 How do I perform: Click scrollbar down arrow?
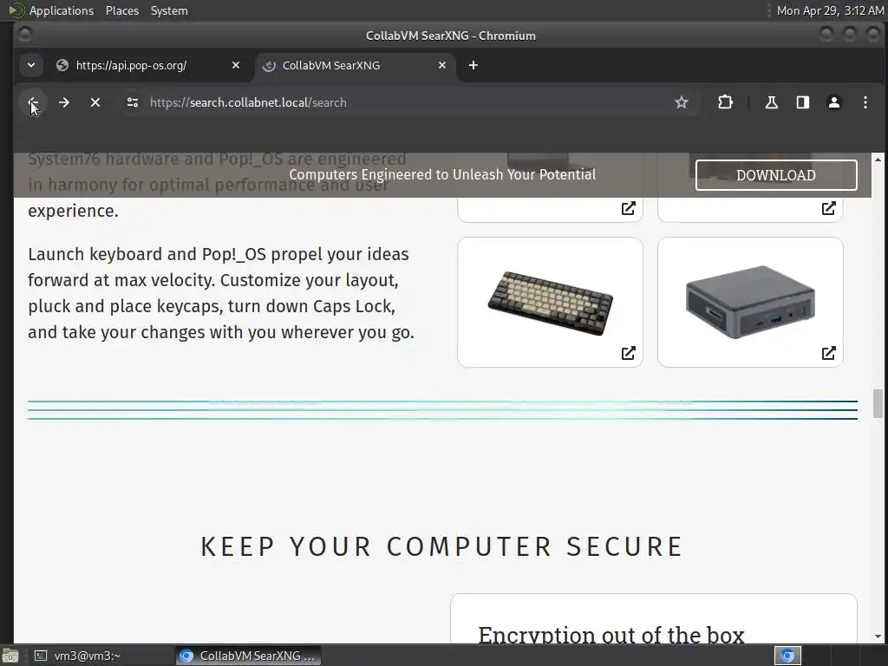[878, 637]
